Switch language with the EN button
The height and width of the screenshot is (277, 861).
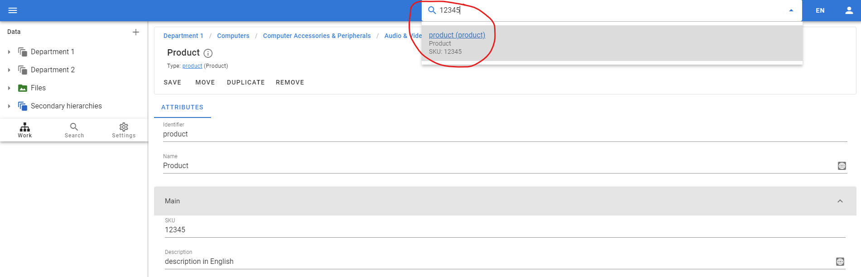click(820, 10)
